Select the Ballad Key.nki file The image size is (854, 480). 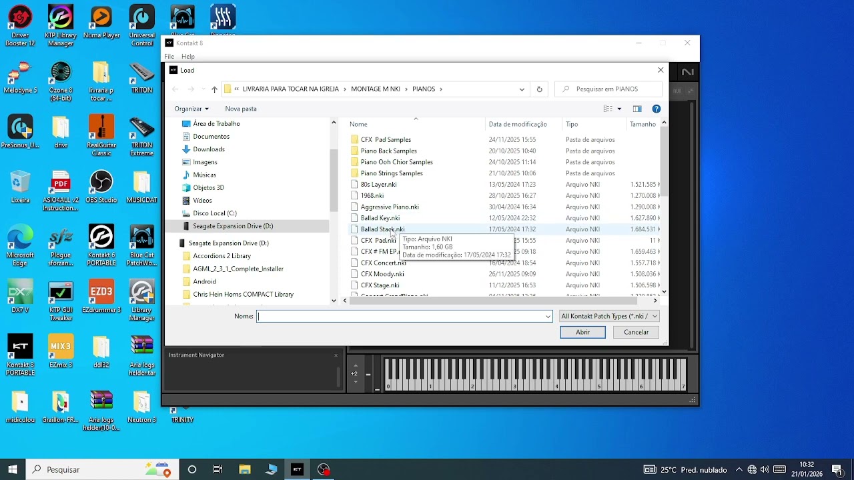pos(380,218)
